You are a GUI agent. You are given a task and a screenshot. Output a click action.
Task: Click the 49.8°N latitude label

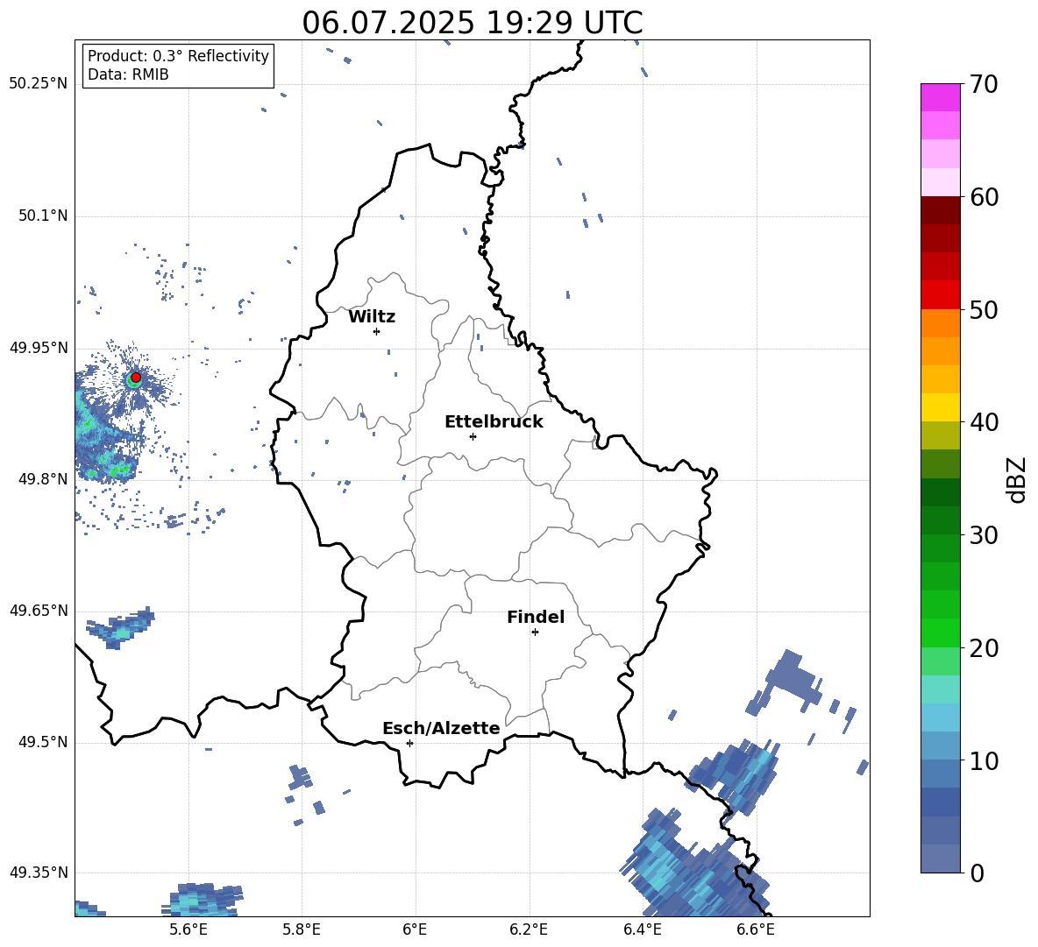coord(43,479)
